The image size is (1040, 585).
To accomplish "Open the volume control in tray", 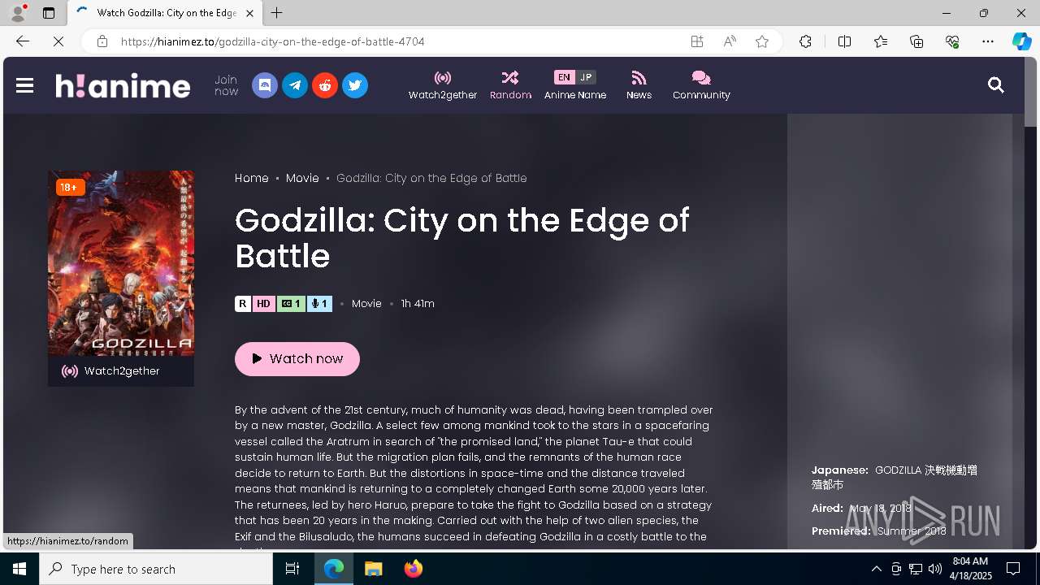I will coord(935,569).
